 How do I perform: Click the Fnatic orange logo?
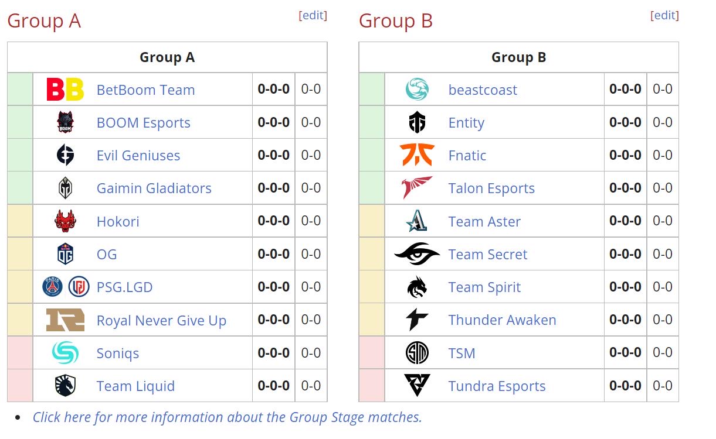tap(417, 156)
